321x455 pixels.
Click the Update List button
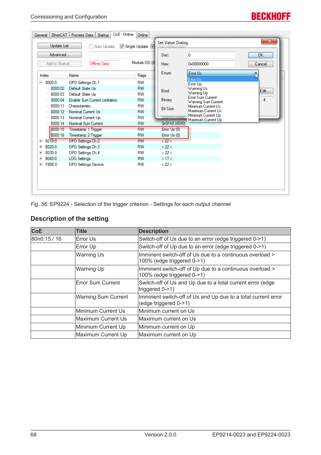click(x=59, y=46)
